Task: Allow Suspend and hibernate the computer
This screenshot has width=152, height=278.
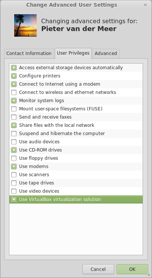Action: (14, 134)
